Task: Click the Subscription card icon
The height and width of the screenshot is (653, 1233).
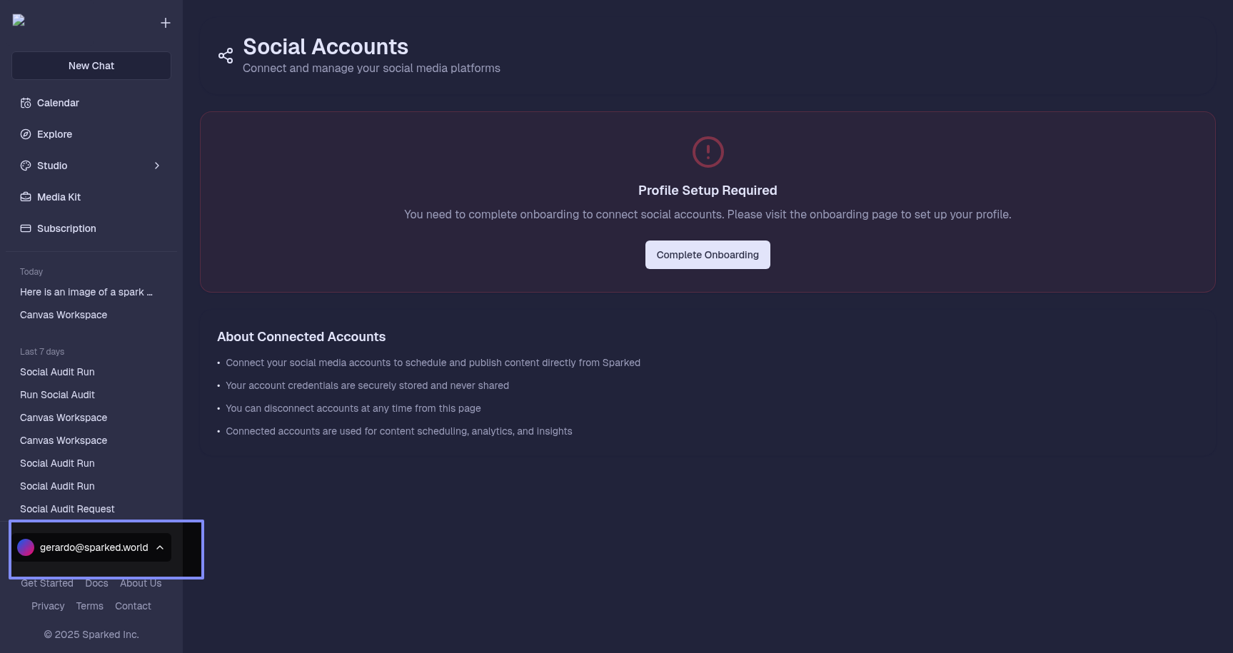Action: [26, 228]
